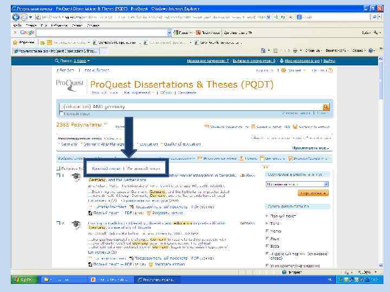This screenshot has height=292, width=390.
Task: Click the Цитировать icon link
Action: coord(272,158)
